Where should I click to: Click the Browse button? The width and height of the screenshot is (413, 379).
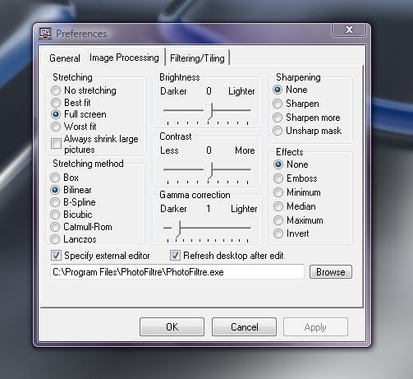pyautogui.click(x=331, y=272)
